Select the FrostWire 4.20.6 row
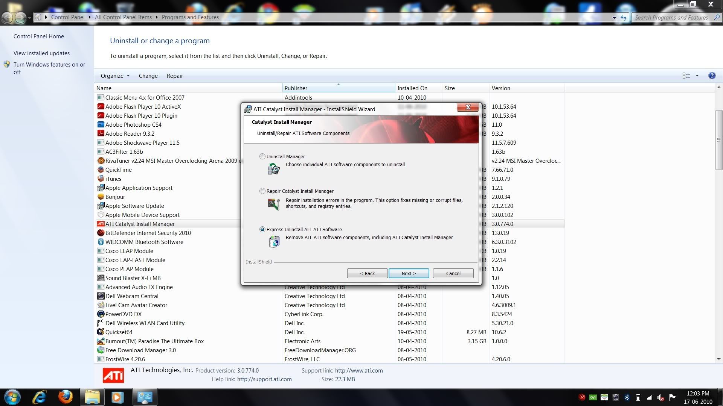This screenshot has height=406, width=723. [x=330, y=359]
